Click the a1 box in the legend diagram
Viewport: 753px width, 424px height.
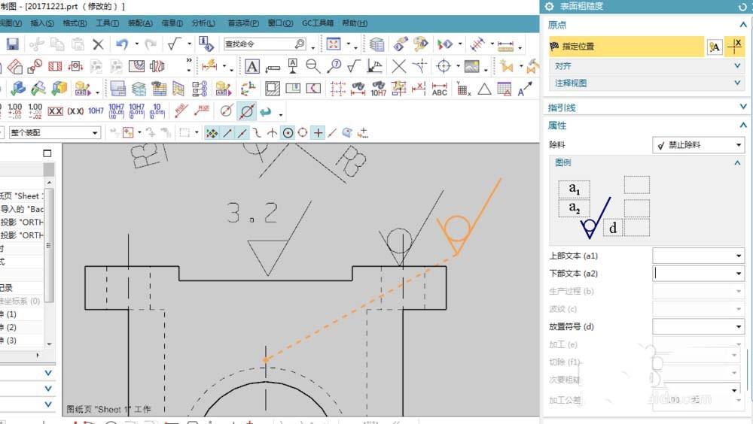tap(574, 189)
